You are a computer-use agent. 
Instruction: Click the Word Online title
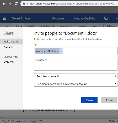(21, 18)
